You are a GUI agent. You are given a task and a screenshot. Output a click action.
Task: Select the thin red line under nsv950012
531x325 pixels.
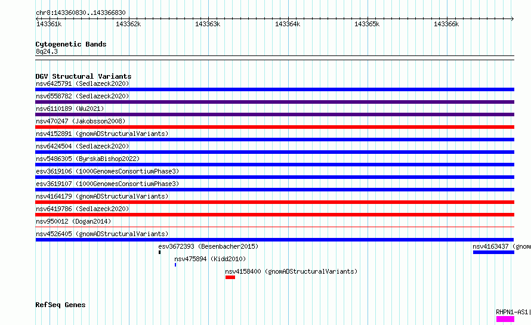click(274, 227)
